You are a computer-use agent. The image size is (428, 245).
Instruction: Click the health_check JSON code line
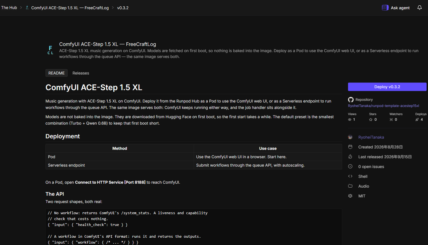pos(88,225)
